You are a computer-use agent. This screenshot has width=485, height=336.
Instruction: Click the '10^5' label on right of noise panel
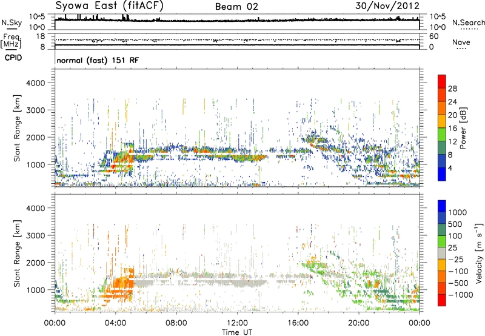pyautogui.click(x=437, y=17)
